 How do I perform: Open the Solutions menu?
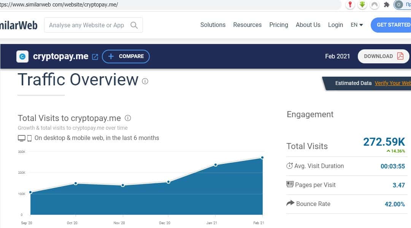coord(213,25)
